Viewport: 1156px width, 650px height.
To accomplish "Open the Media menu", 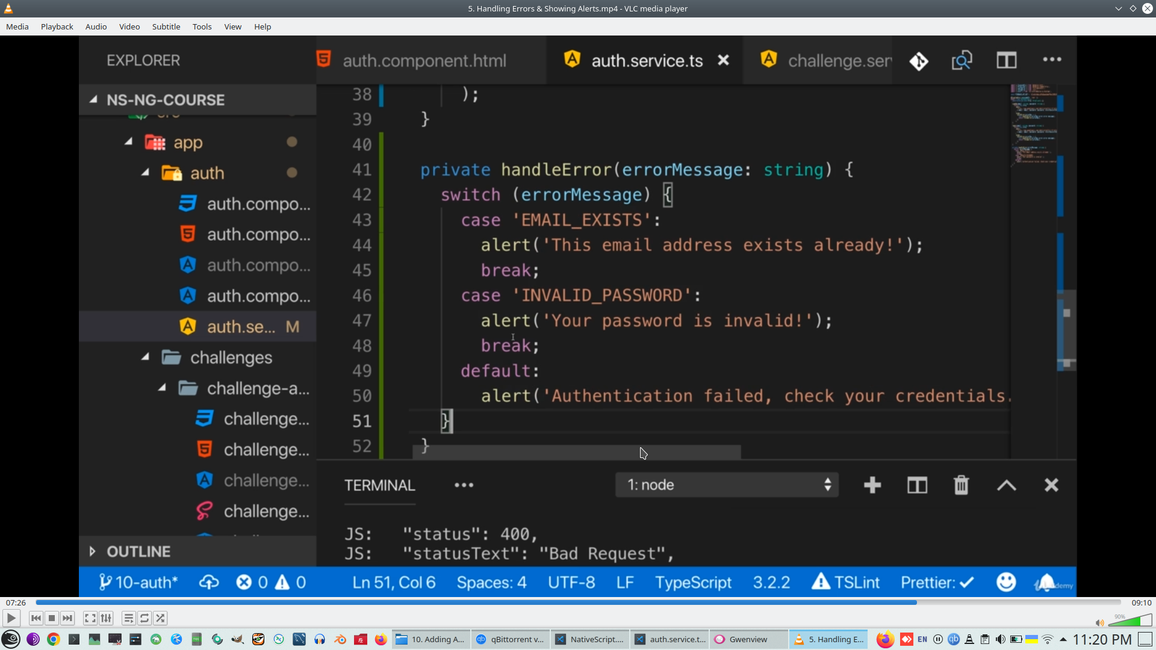I will [x=17, y=26].
